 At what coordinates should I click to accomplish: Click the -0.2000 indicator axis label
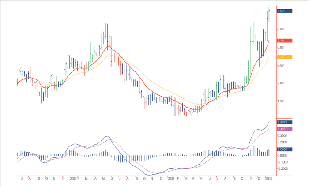tap(282, 168)
